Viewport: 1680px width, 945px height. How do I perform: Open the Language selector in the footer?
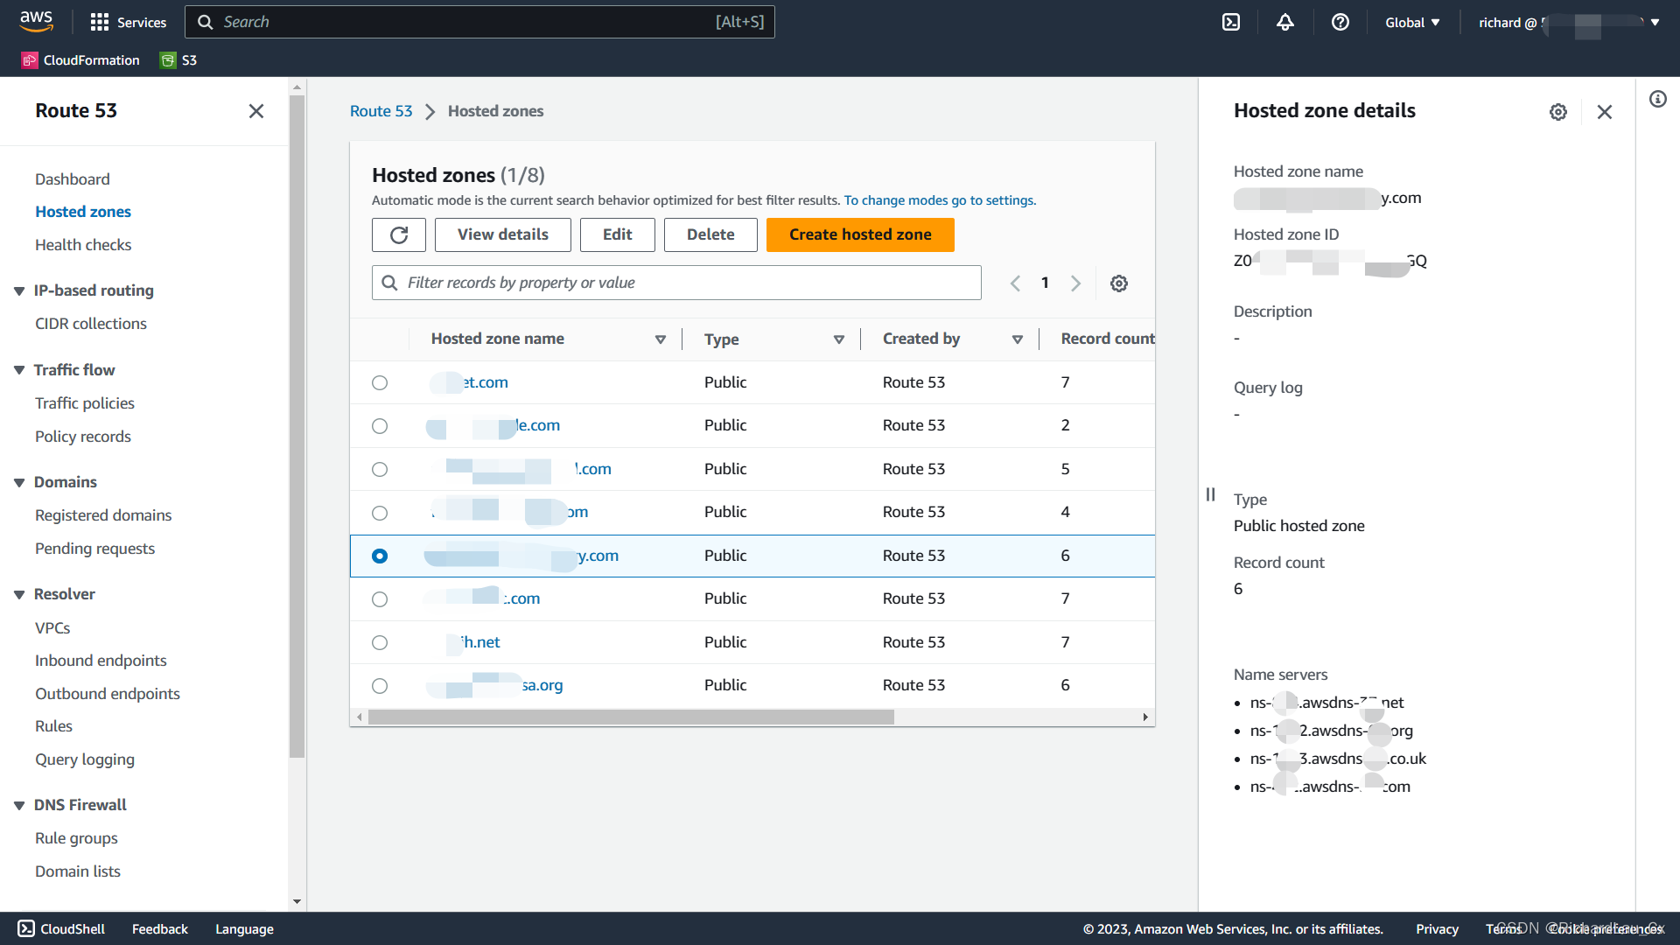(244, 929)
